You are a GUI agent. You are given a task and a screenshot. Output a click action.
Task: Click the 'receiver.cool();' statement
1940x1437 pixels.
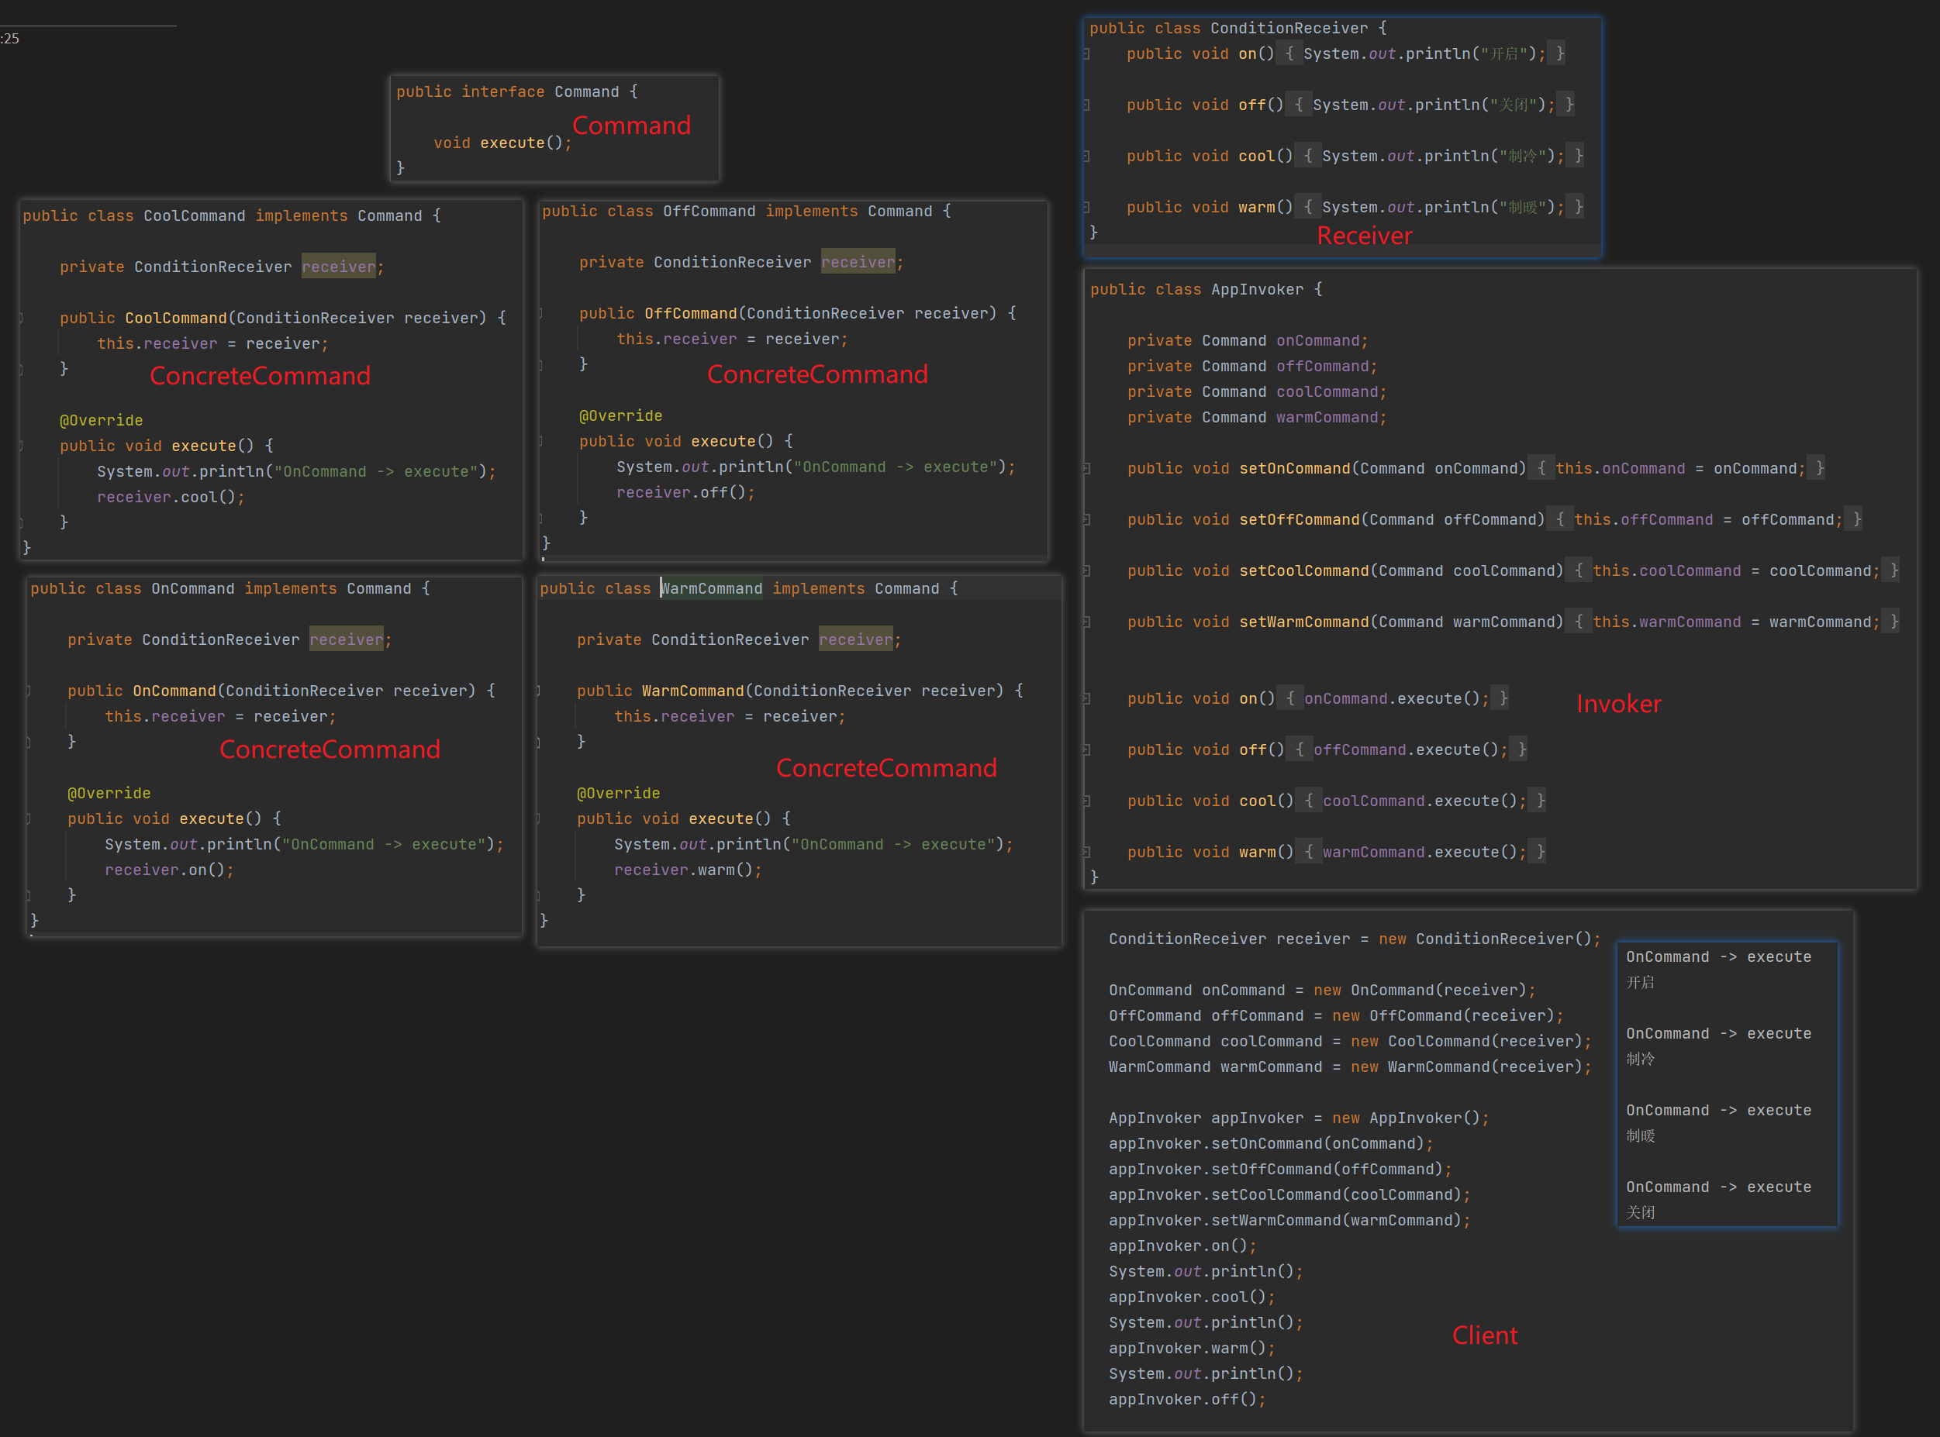[x=171, y=498]
